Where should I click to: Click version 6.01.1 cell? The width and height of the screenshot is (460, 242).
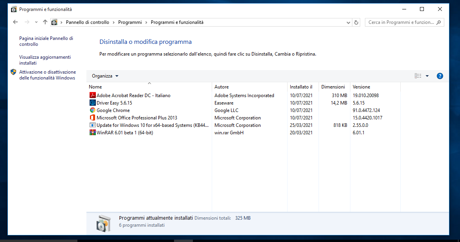[x=359, y=132]
